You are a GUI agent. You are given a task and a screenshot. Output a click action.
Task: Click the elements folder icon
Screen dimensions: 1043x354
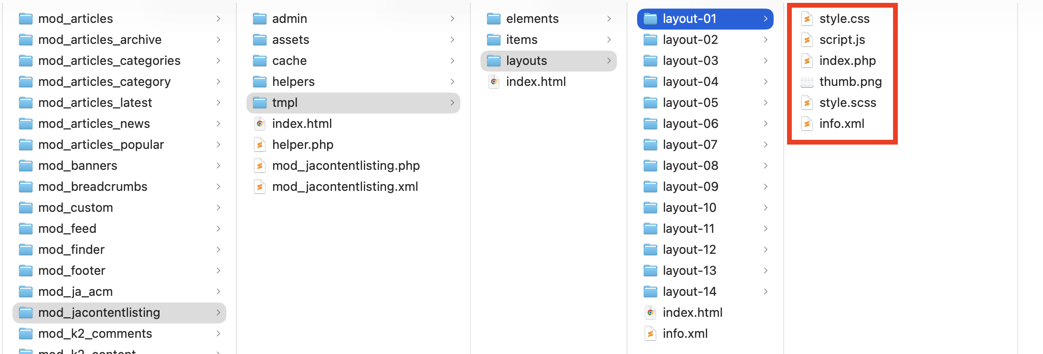click(x=494, y=19)
